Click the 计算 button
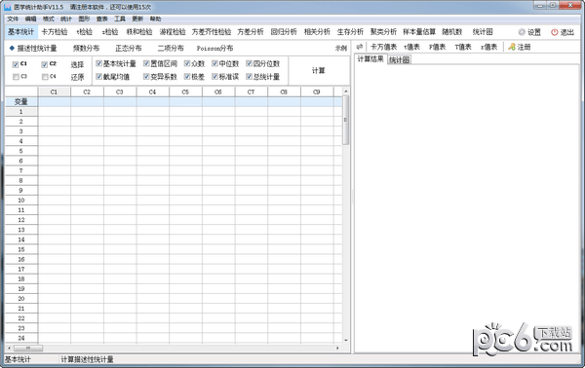 (318, 70)
